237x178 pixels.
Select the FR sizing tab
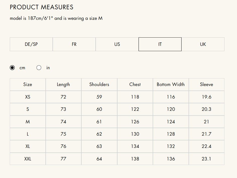(x=74, y=44)
